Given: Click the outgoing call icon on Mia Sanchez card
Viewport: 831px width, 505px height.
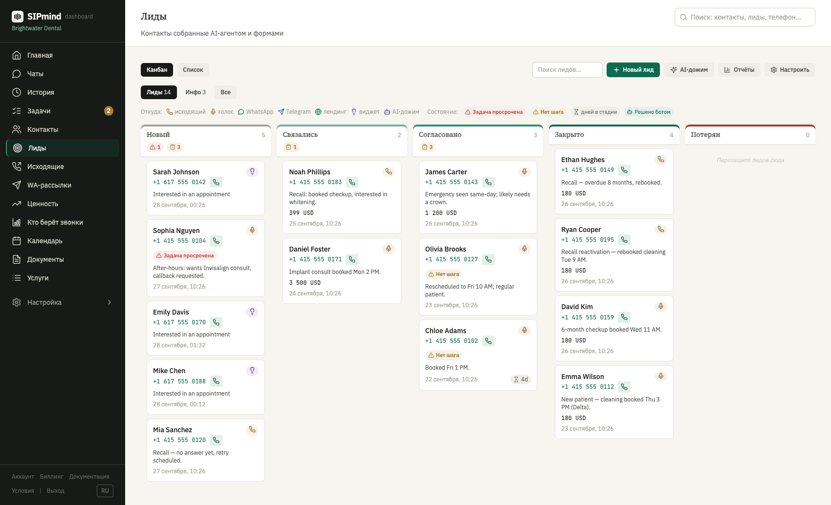Looking at the screenshot, I should pos(252,429).
